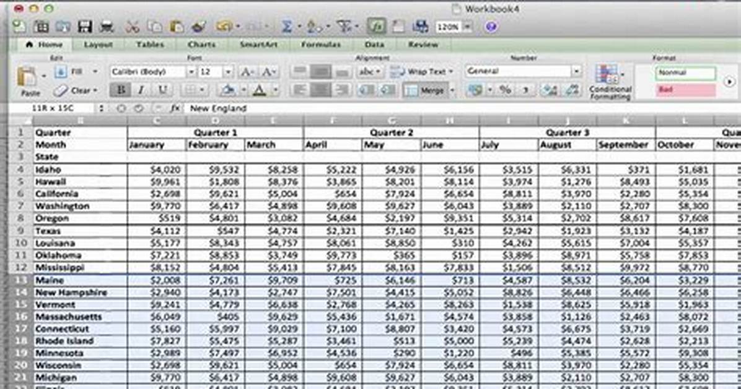Click the comma style icon
The width and height of the screenshot is (741, 389).
click(x=525, y=90)
